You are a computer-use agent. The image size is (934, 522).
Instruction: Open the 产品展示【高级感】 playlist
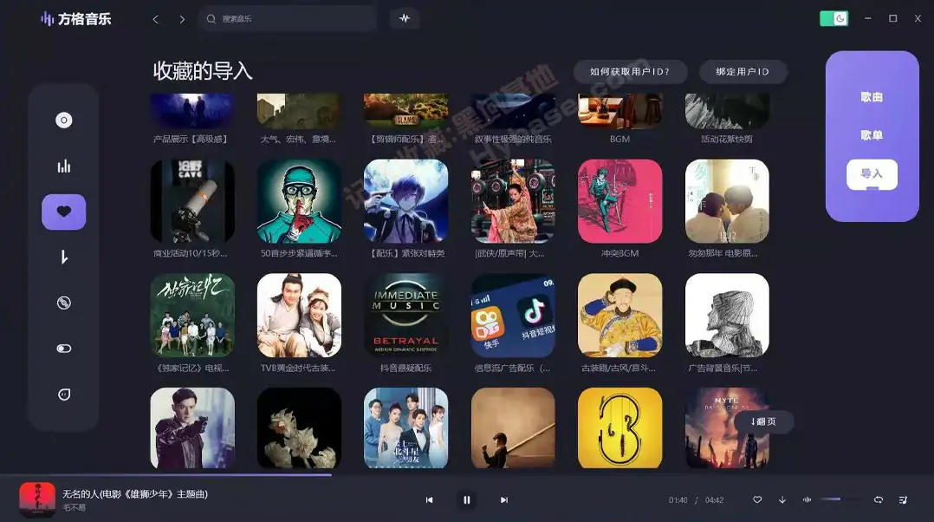[192, 112]
